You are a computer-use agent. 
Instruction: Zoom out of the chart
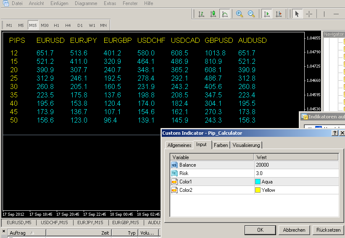[251, 14]
